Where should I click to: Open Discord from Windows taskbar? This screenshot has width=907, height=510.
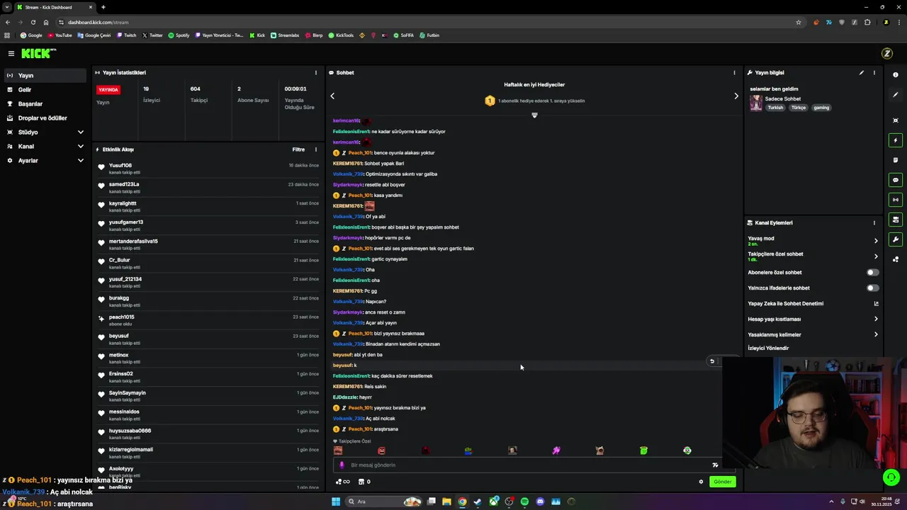[x=540, y=501]
